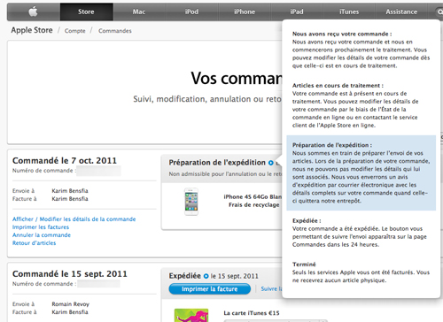443x322 pixels.
Task: Open Afficher / Modifier les détails de la commande
Action: click(x=74, y=219)
